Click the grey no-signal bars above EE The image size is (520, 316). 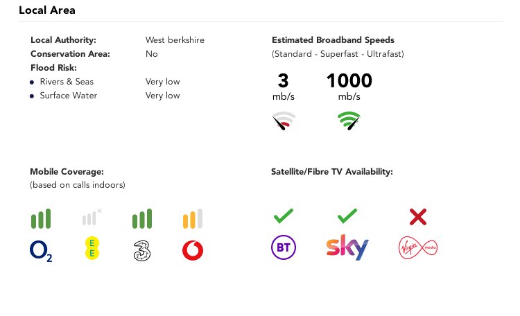92,217
